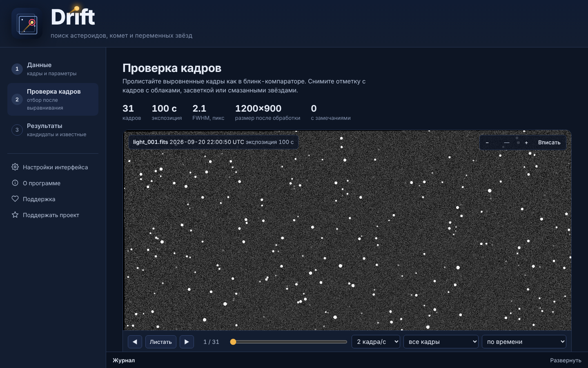588x368 pixels.
Task: Open the по времени sorting dropdown
Action: 524,342
